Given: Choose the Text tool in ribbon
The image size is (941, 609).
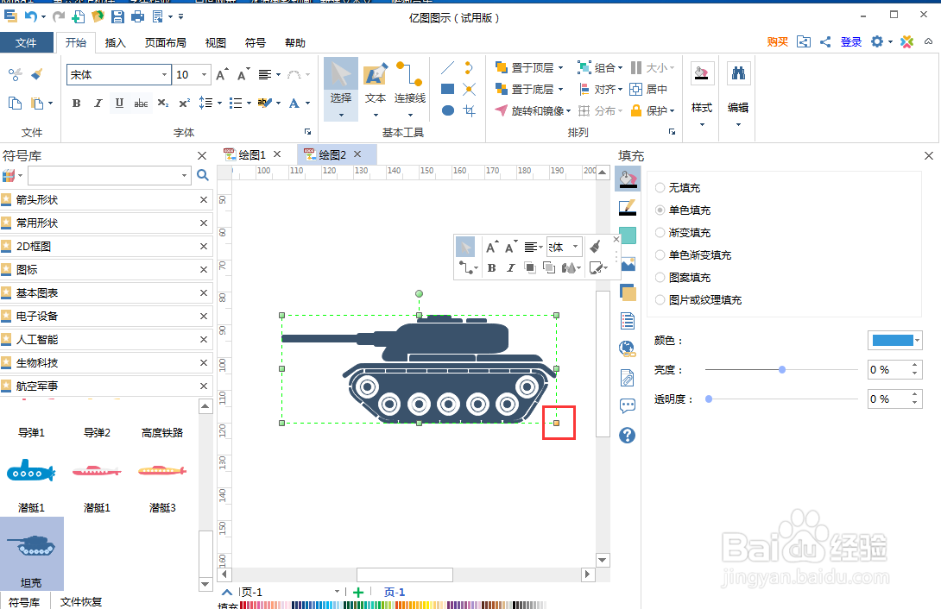Looking at the screenshot, I should (x=376, y=88).
